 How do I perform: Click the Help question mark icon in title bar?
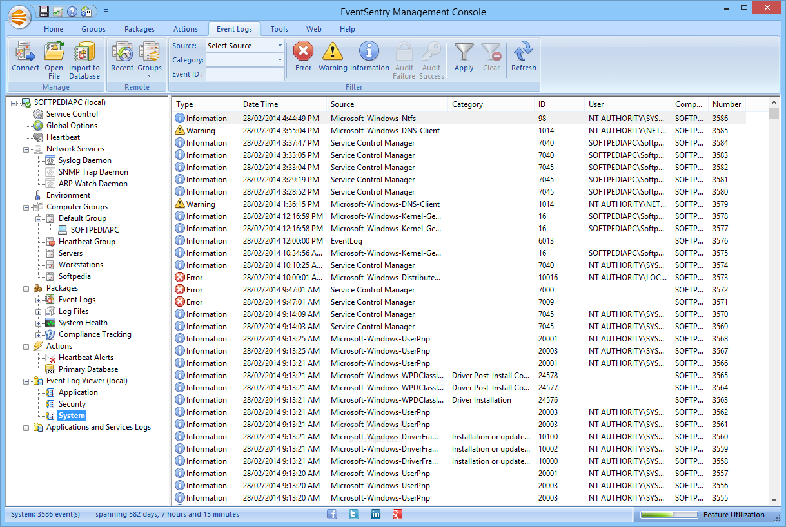point(72,12)
